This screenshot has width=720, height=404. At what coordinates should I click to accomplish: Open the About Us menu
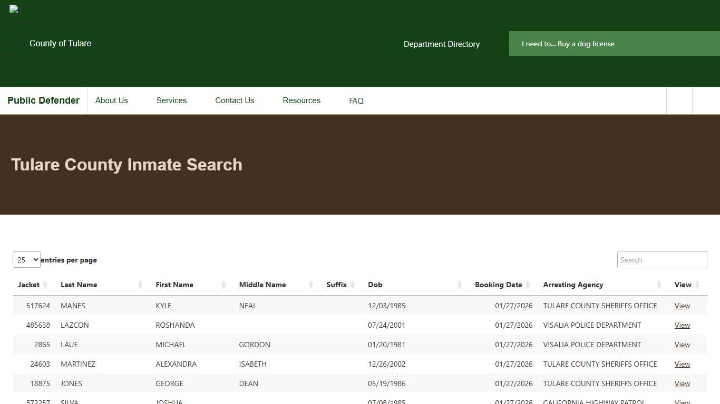pos(111,100)
